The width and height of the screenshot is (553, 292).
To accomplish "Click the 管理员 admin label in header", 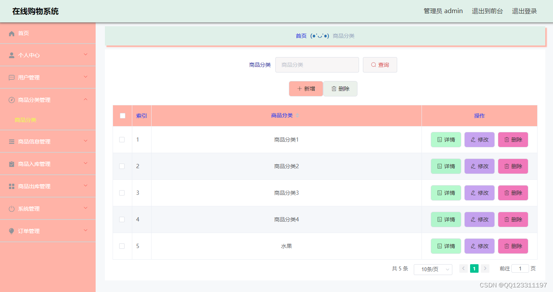I will point(443,11).
